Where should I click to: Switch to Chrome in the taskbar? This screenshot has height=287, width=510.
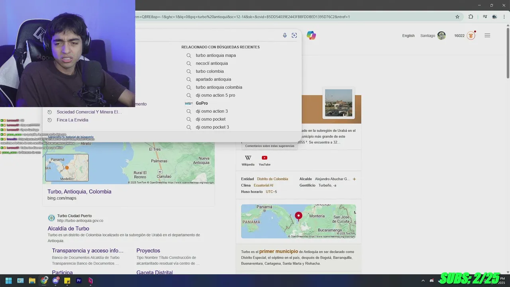44,281
